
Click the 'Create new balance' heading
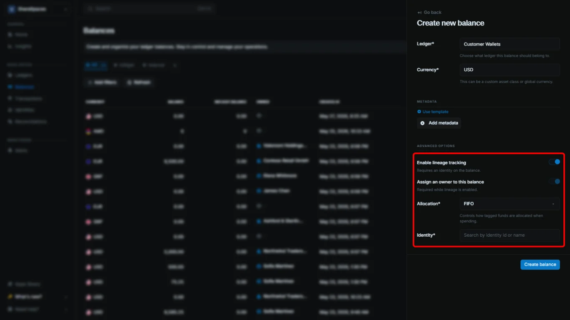coord(451,23)
